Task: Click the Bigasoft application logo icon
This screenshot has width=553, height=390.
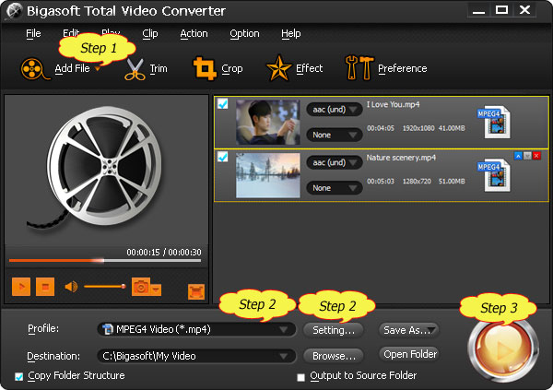Action: point(15,11)
